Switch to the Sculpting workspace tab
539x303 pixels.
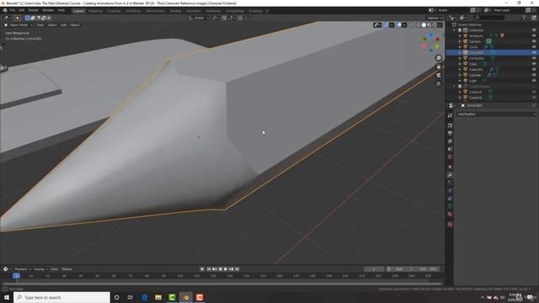pos(114,11)
